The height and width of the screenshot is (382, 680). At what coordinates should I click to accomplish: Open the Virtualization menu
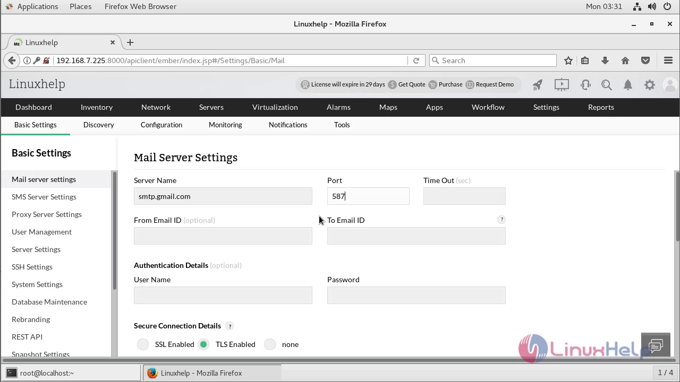pos(275,107)
